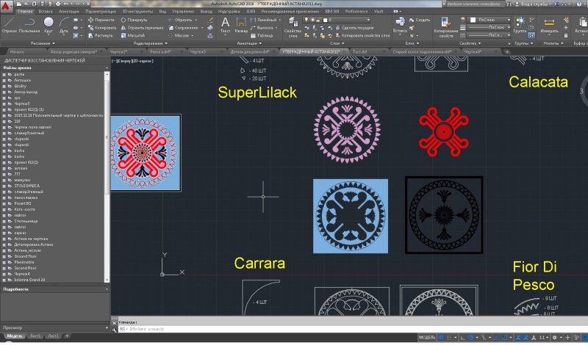Image resolution: width=588 pixels, height=345 pixels.
Task: Click the layer color swatch in layer box
Action: [325, 20]
